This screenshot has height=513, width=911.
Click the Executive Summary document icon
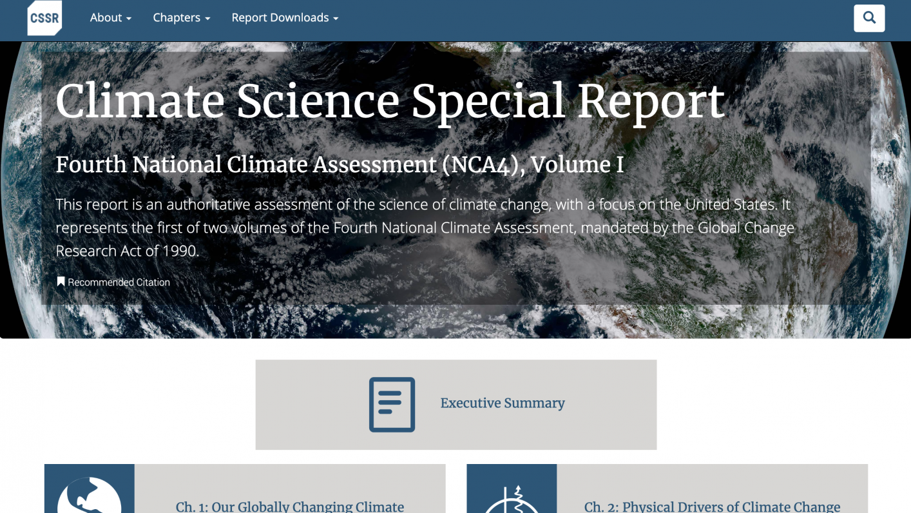pyautogui.click(x=392, y=404)
